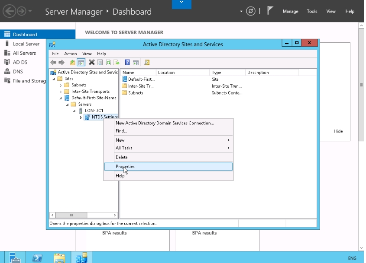Collapse the Default-First-Site-Name tree node
Viewport: 366px width, 263px height.
pos(61,98)
